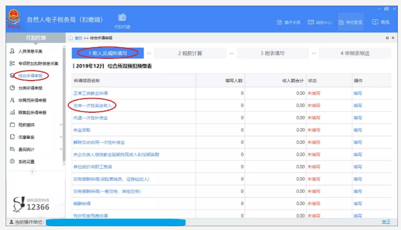Image resolution: width=401 pixels, height=230 pixels.
Task: Open 专项附加扣除信息采集 in the sidebar
Action: pyautogui.click(x=38, y=64)
